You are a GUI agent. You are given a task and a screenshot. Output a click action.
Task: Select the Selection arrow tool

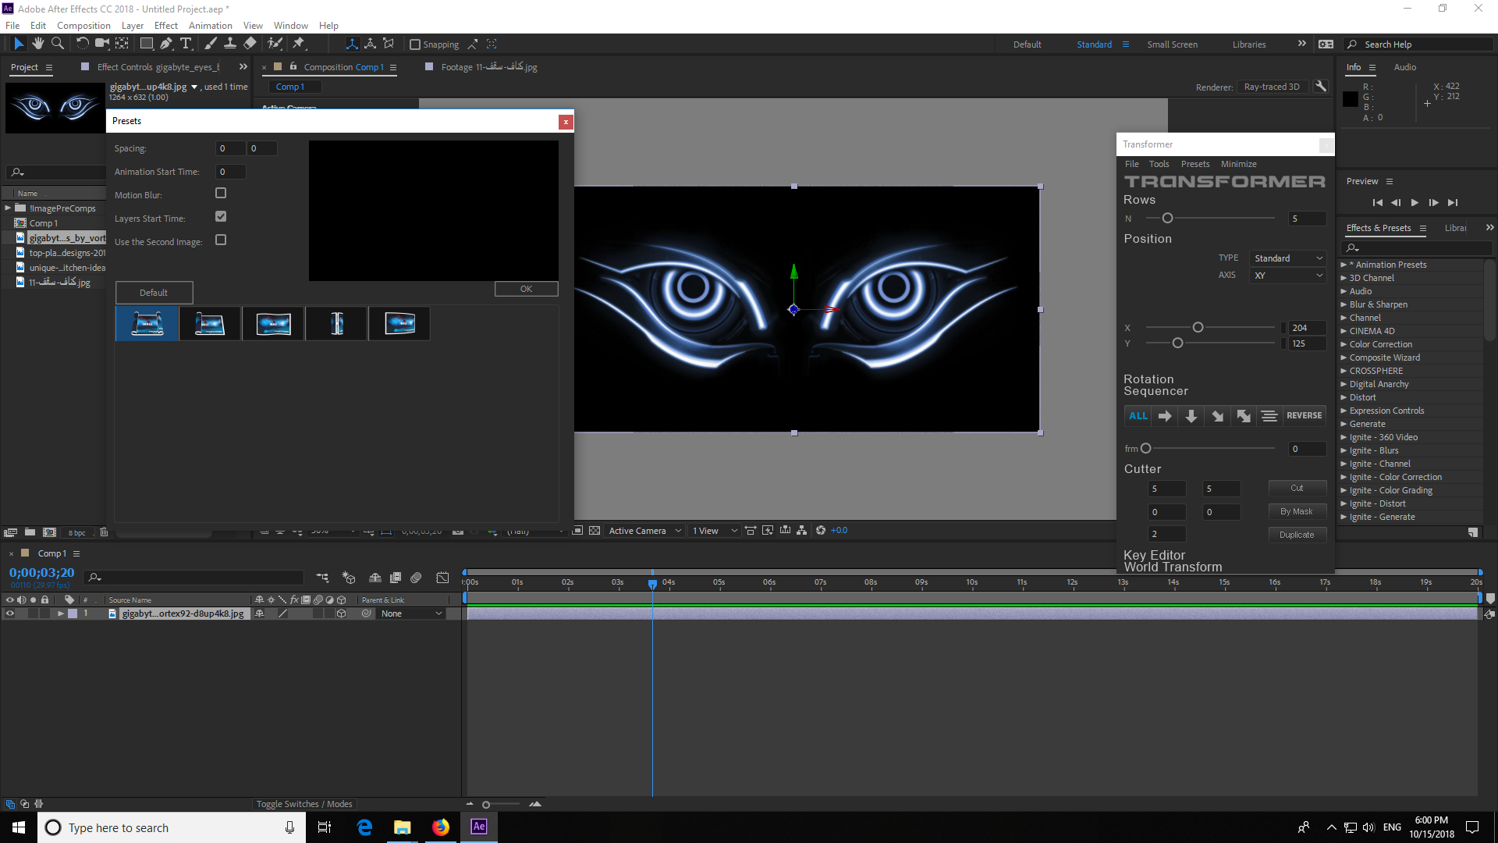point(19,44)
